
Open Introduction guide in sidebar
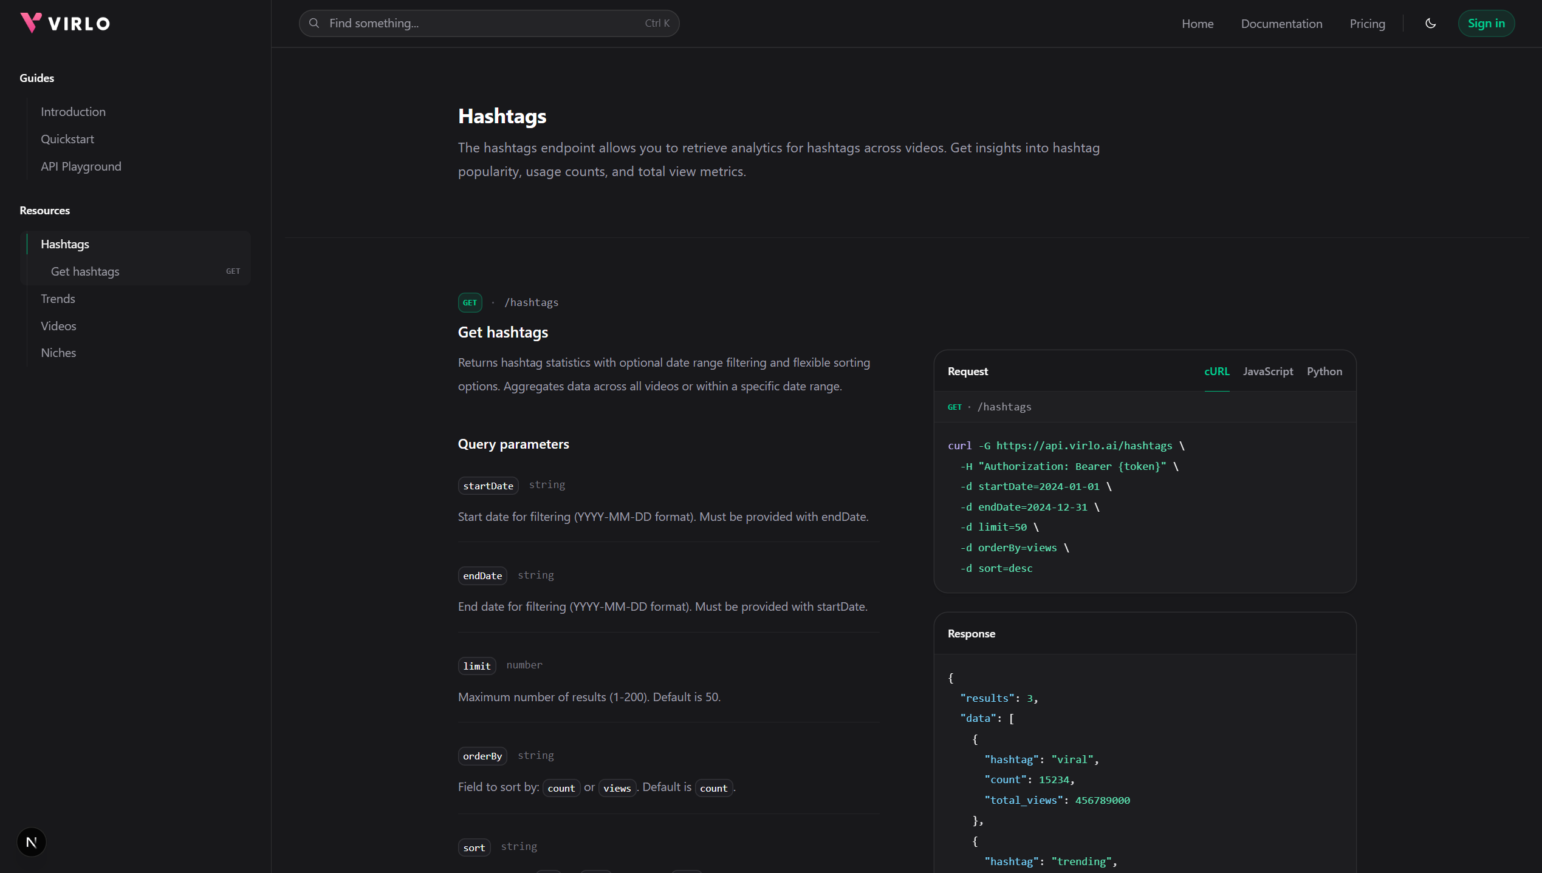click(73, 112)
